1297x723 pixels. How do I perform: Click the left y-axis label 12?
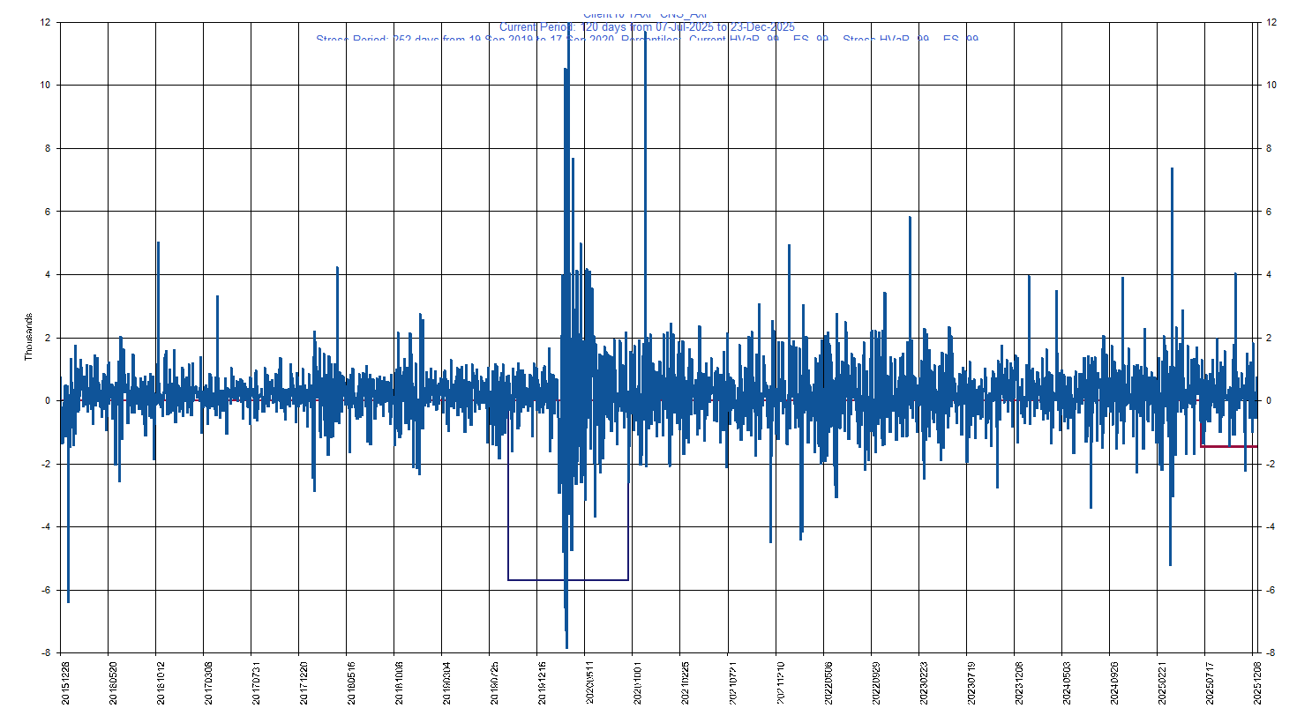(x=45, y=22)
